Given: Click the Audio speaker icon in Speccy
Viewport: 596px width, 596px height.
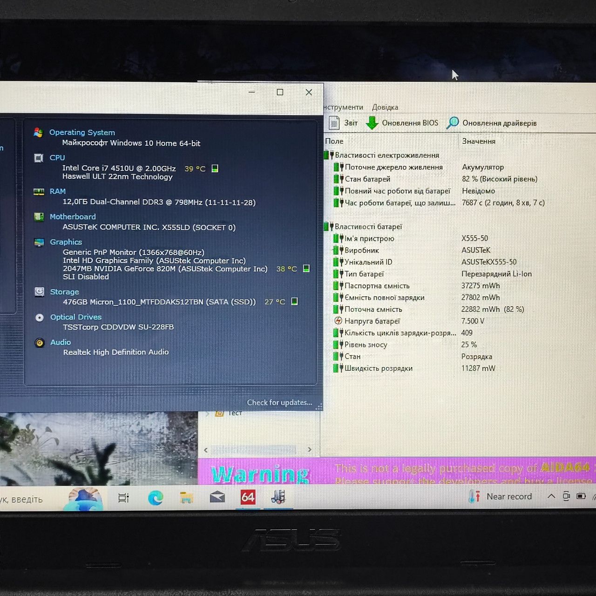Looking at the screenshot, I should point(40,343).
